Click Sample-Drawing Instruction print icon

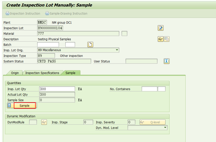(x=47, y=13)
